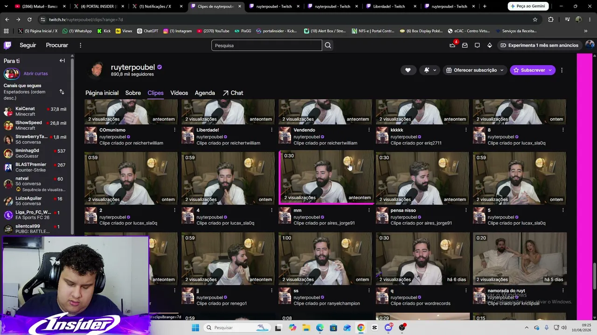Open the Discord icon in the taskbar

[x=389, y=328]
